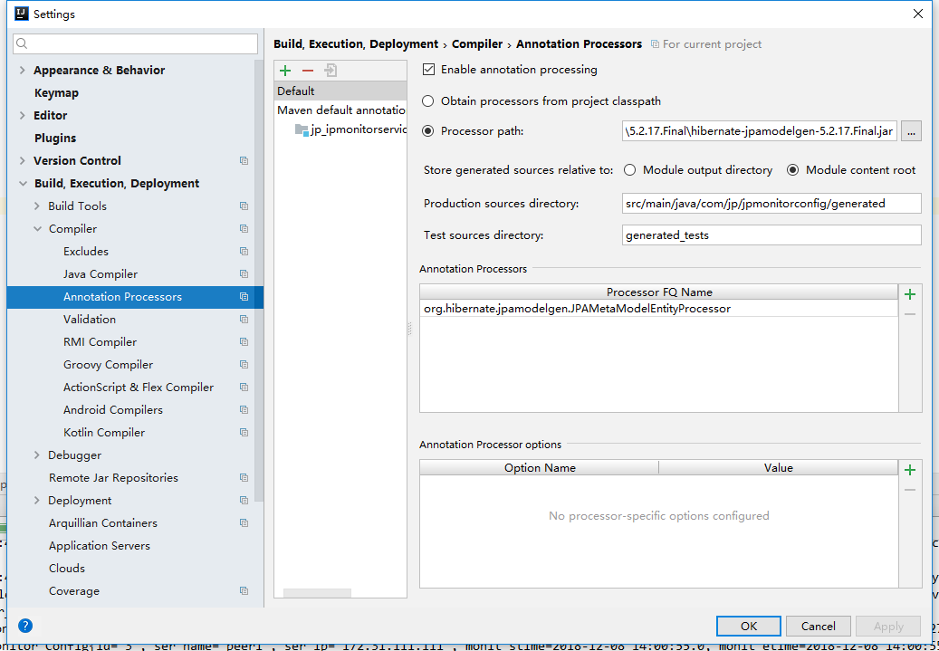Select the Default profile in list
This screenshot has width=939, height=651.
[x=340, y=91]
